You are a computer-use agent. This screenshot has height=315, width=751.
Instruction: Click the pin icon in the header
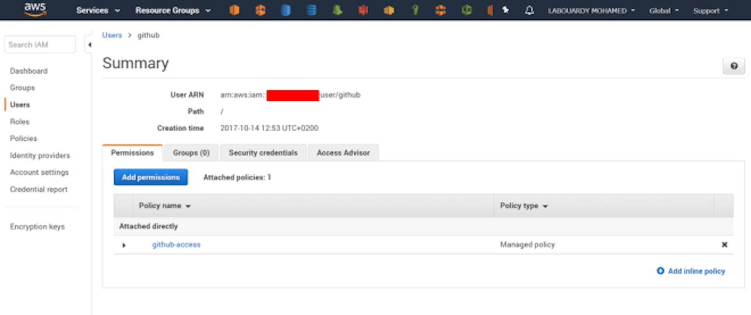click(x=506, y=10)
